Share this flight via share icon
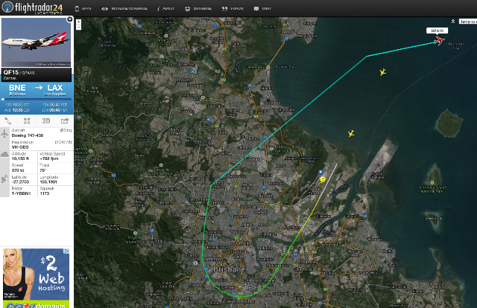 click(x=65, y=121)
